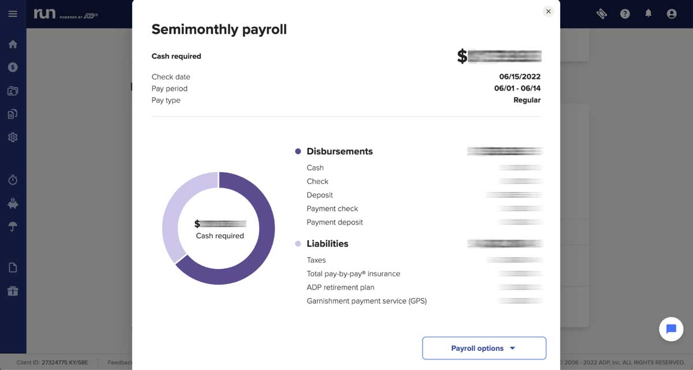Viewport: 693px width, 370px height.
Task: Navigate to the Home icon in sidebar
Action: pos(13,43)
